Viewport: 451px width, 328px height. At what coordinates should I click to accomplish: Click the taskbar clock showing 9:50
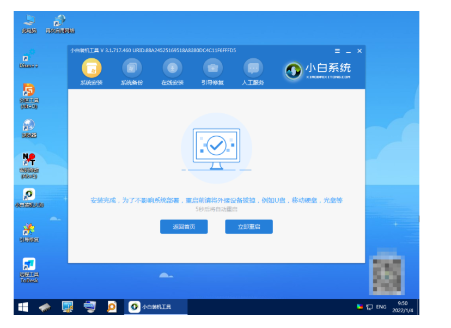coord(402,307)
